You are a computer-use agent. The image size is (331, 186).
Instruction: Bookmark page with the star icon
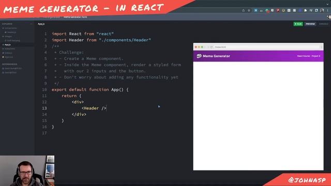pos(249,10)
